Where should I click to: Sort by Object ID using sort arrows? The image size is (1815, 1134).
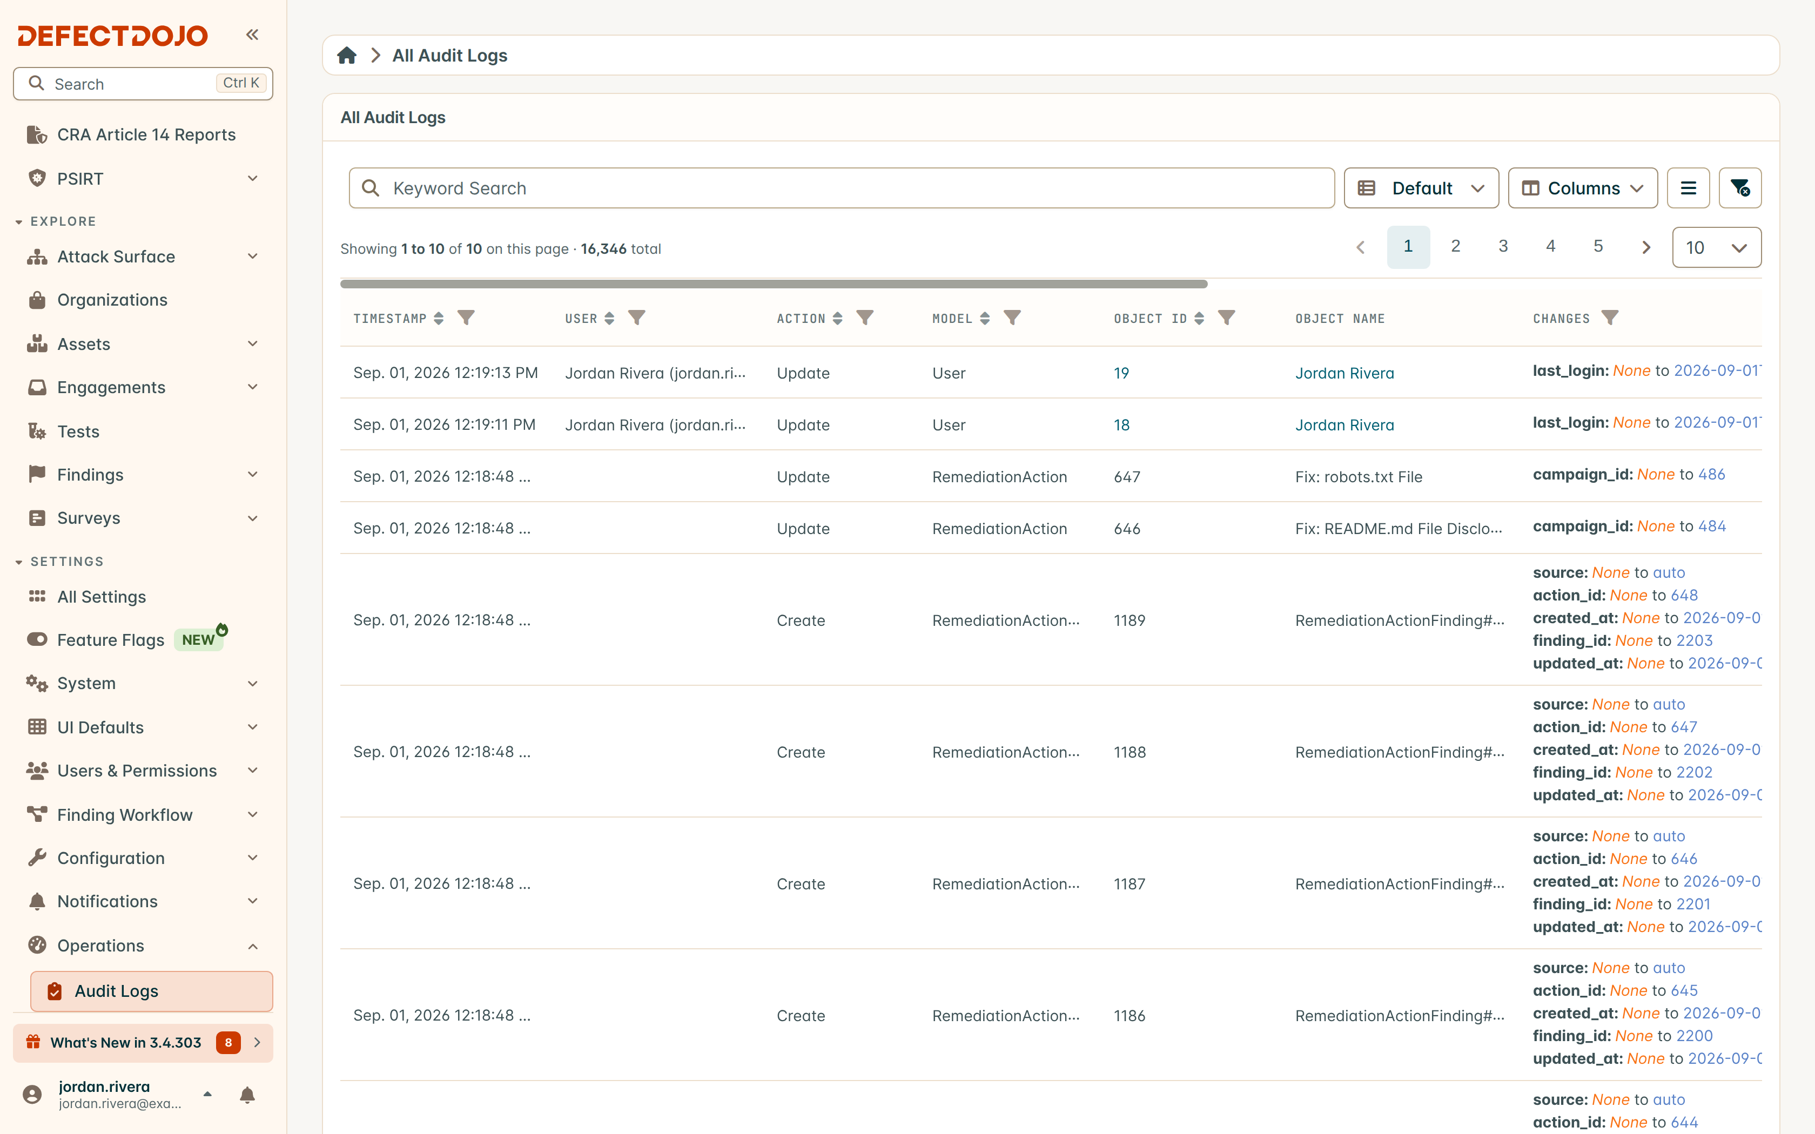pyautogui.click(x=1199, y=318)
